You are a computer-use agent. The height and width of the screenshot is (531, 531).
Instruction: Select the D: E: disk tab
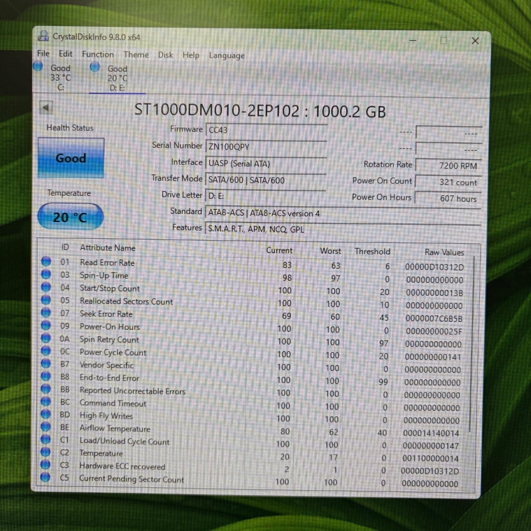coord(118,78)
